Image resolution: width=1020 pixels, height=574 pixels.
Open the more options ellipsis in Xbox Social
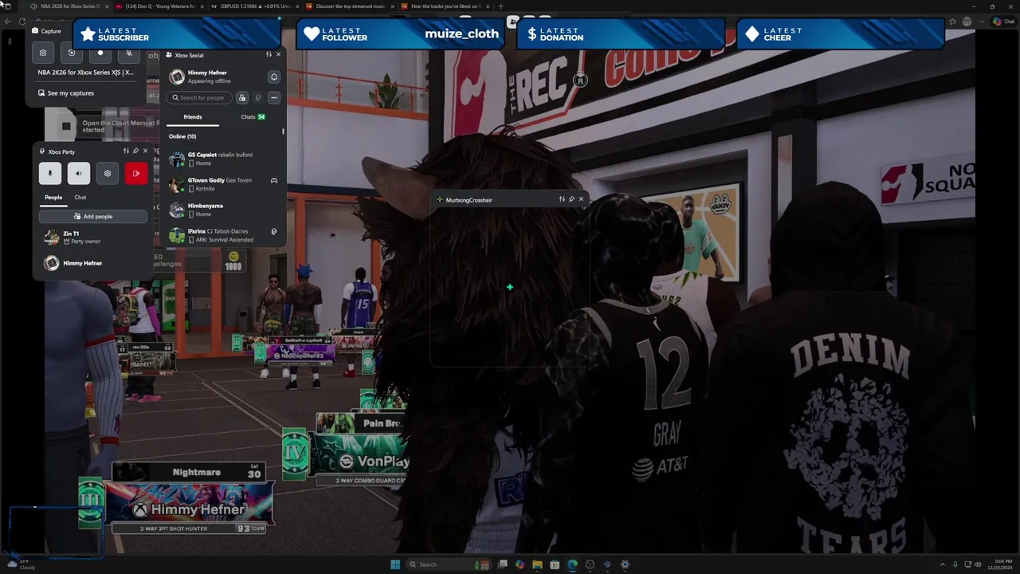pos(273,98)
